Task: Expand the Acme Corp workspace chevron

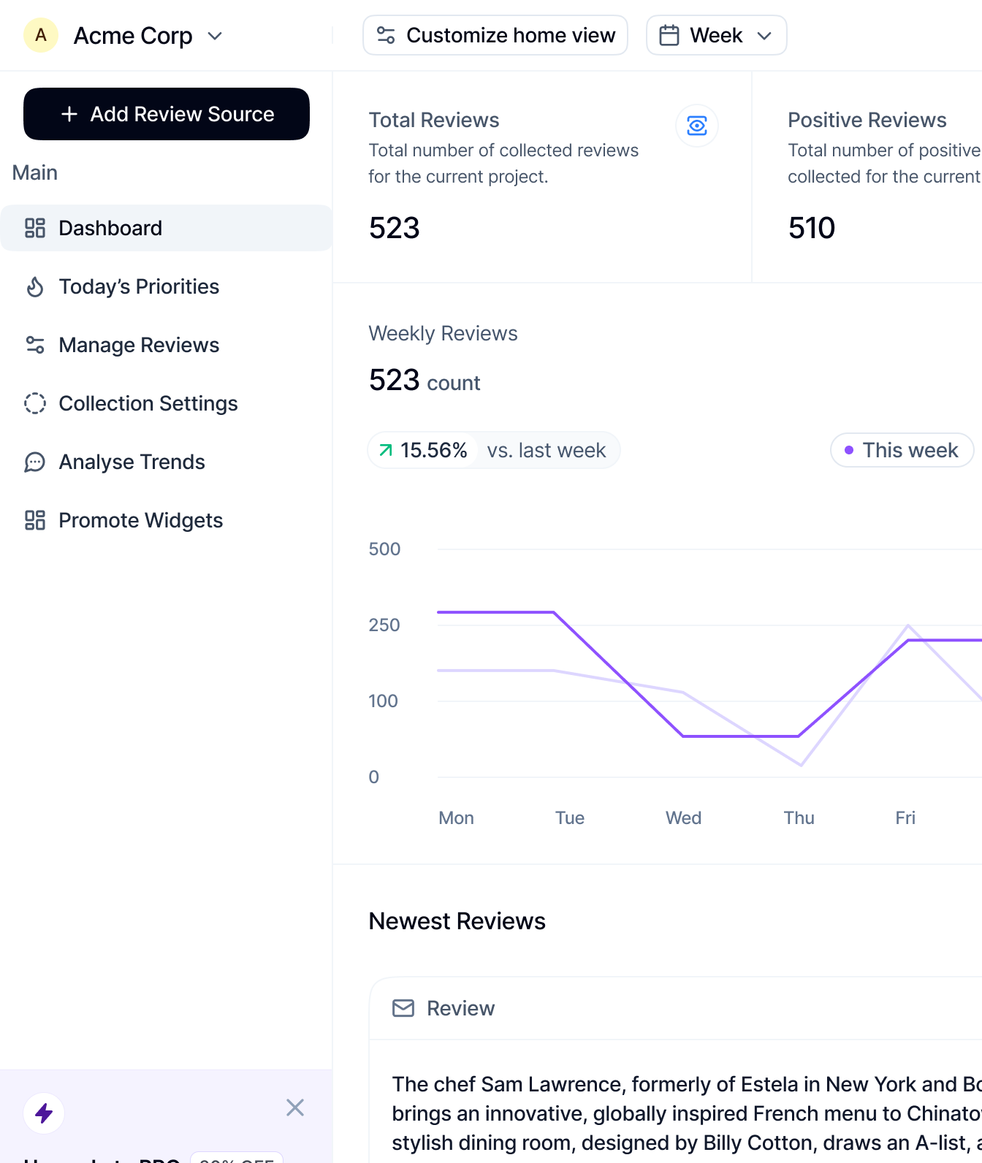Action: coord(215,36)
